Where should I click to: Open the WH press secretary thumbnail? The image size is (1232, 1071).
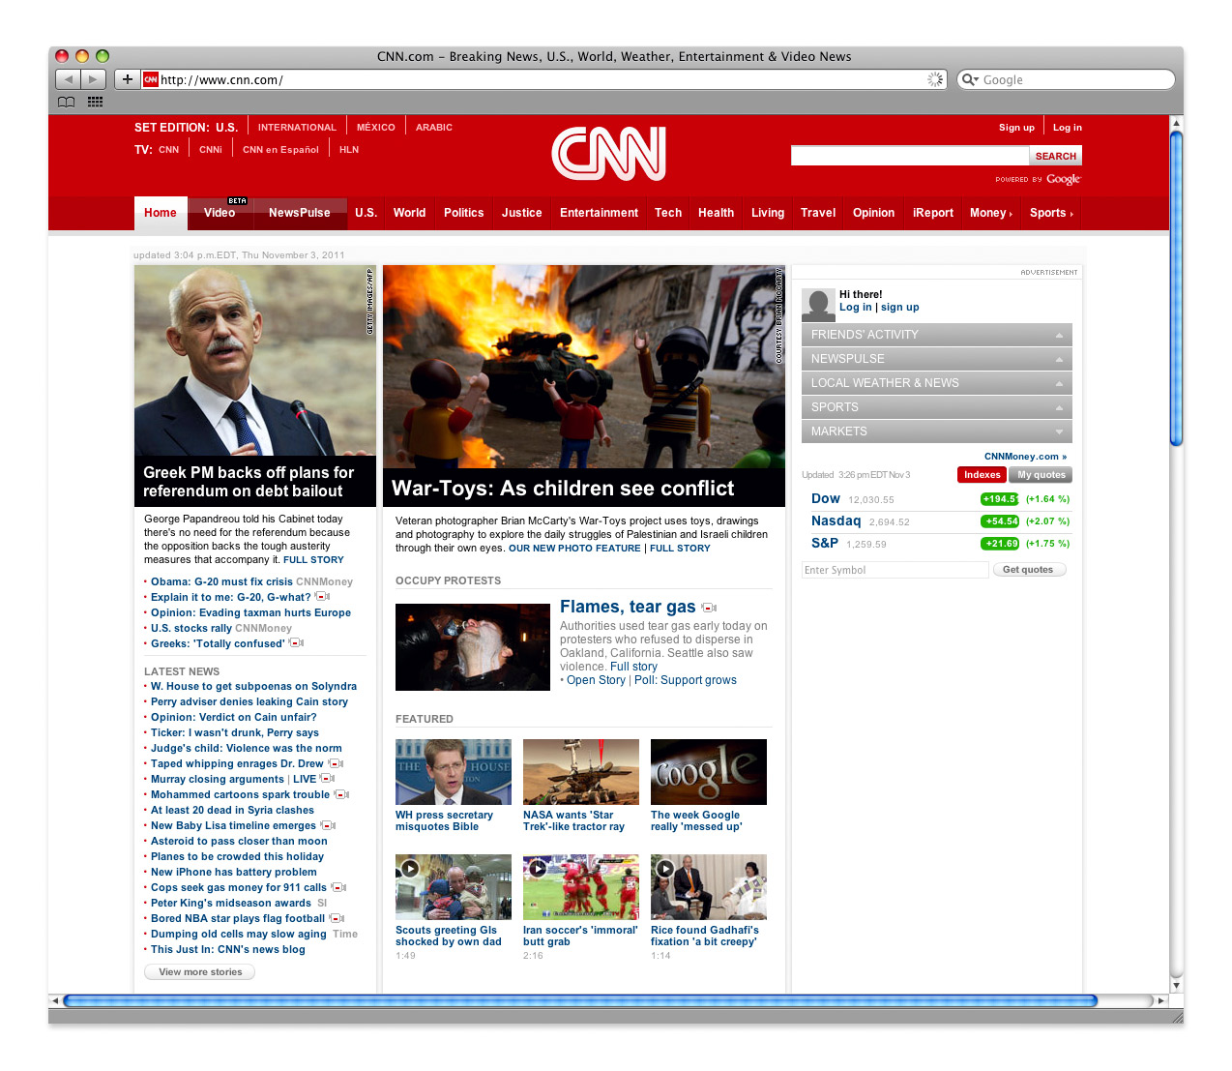coord(454,772)
